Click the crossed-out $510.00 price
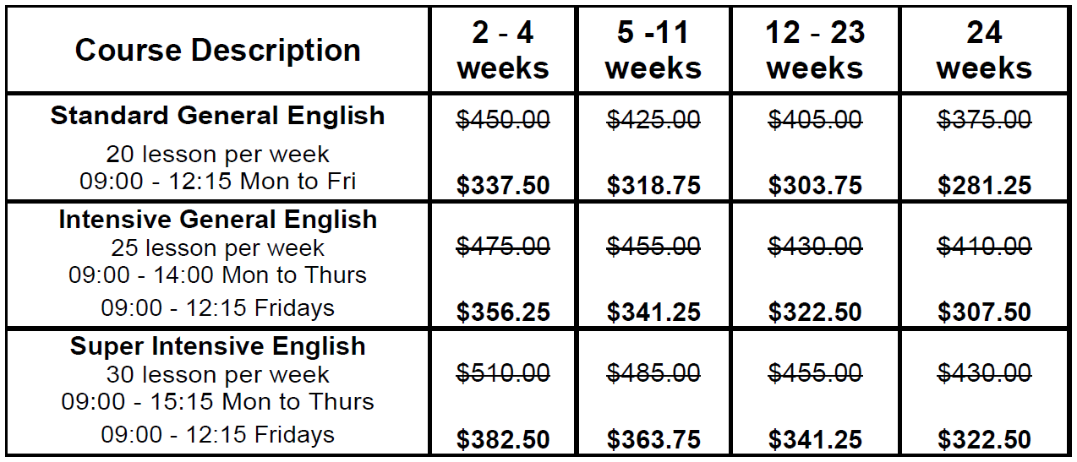Viewport: 1077px width, 462px height. point(503,373)
